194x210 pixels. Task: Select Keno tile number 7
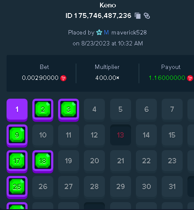(172, 110)
